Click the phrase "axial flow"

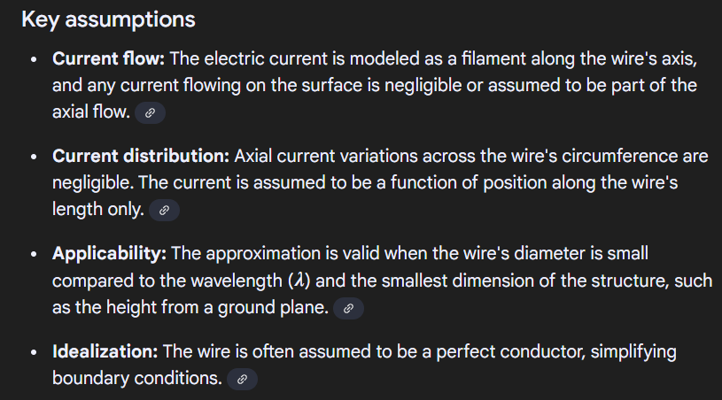pyautogui.click(x=90, y=112)
